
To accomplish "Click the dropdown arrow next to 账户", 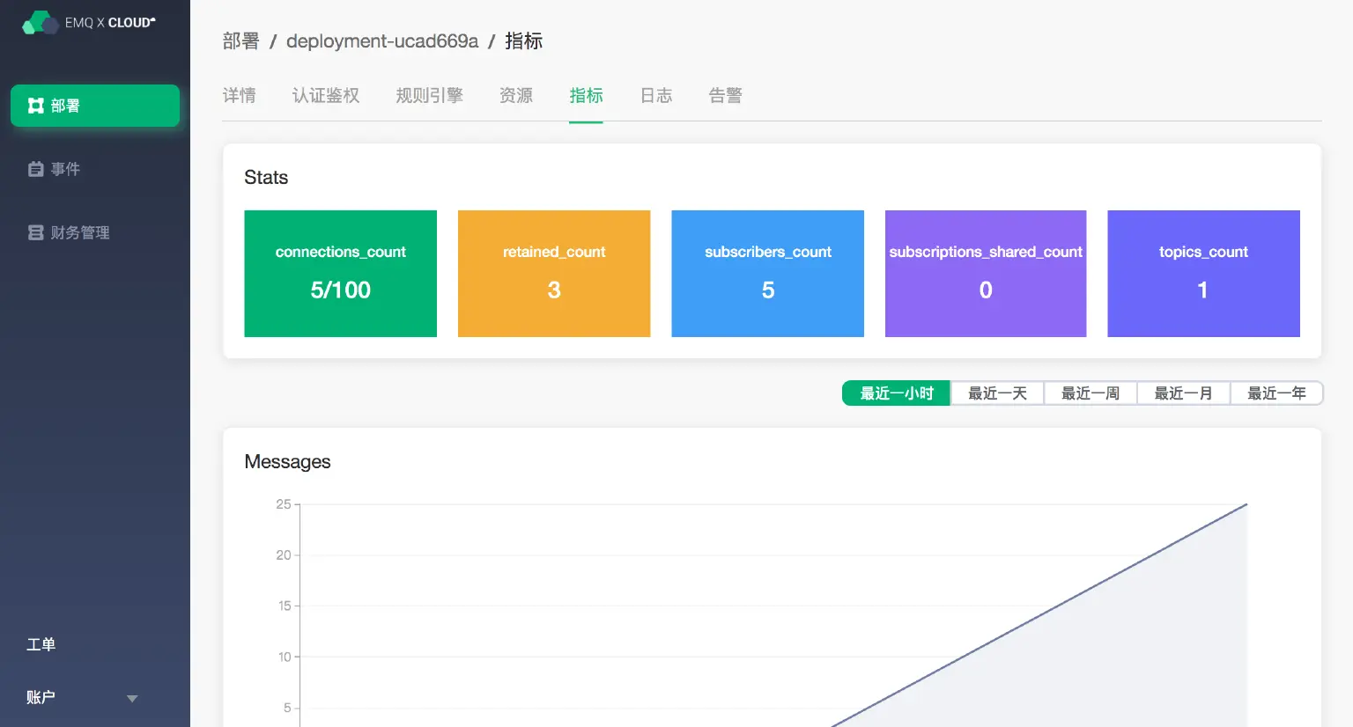I will (131, 698).
